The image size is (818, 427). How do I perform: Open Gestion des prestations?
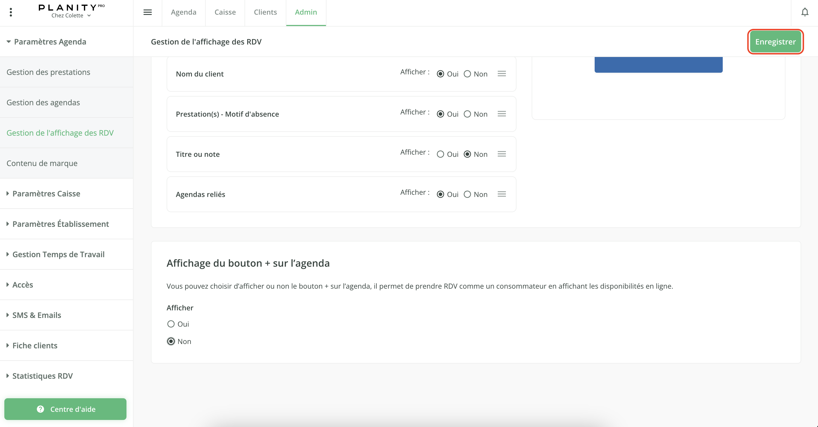click(48, 72)
